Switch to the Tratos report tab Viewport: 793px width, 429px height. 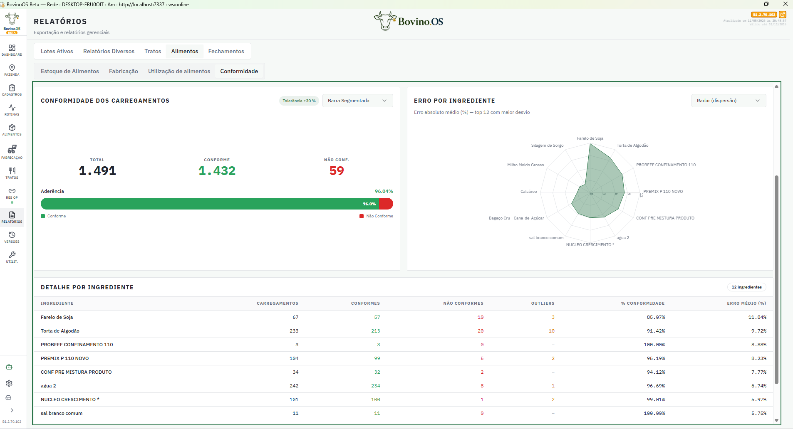click(x=153, y=51)
